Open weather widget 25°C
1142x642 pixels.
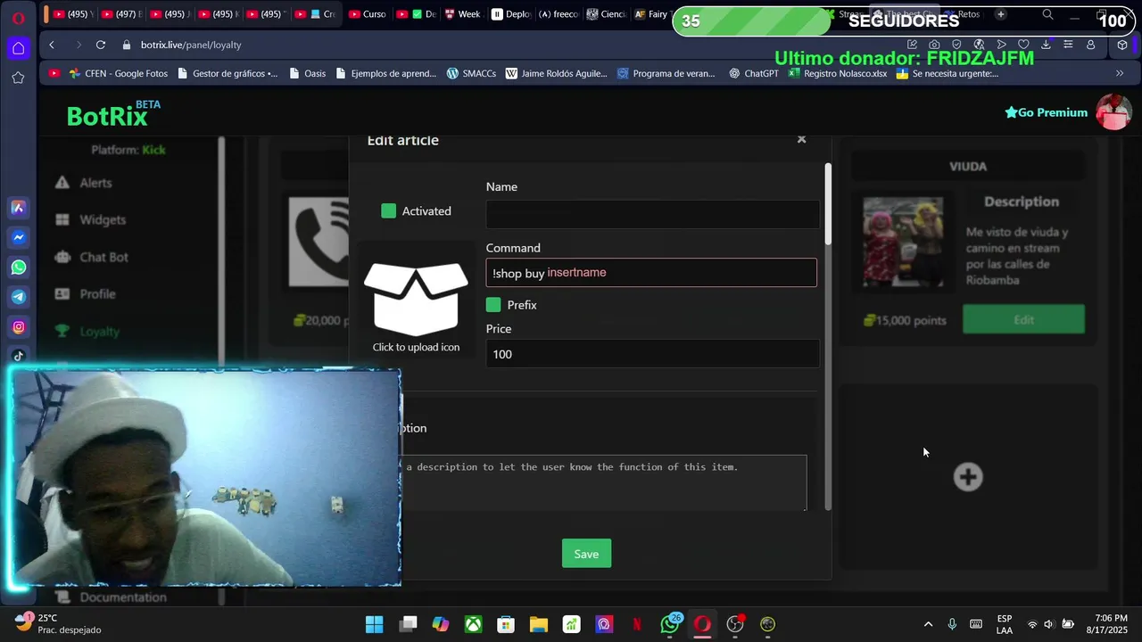pyautogui.click(x=58, y=623)
